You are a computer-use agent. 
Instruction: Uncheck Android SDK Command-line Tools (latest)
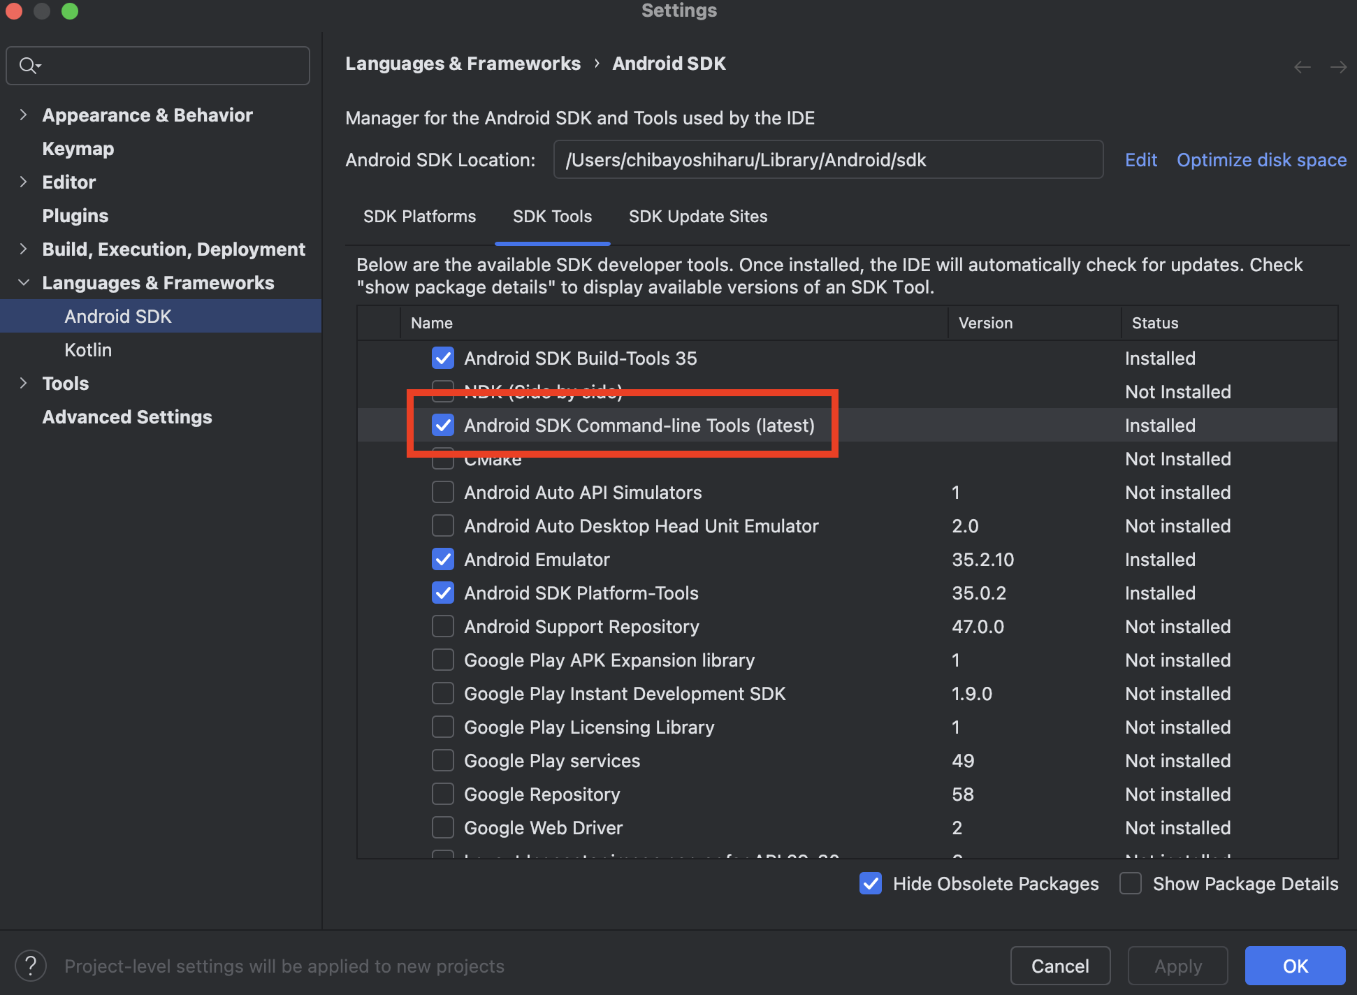[442, 425]
